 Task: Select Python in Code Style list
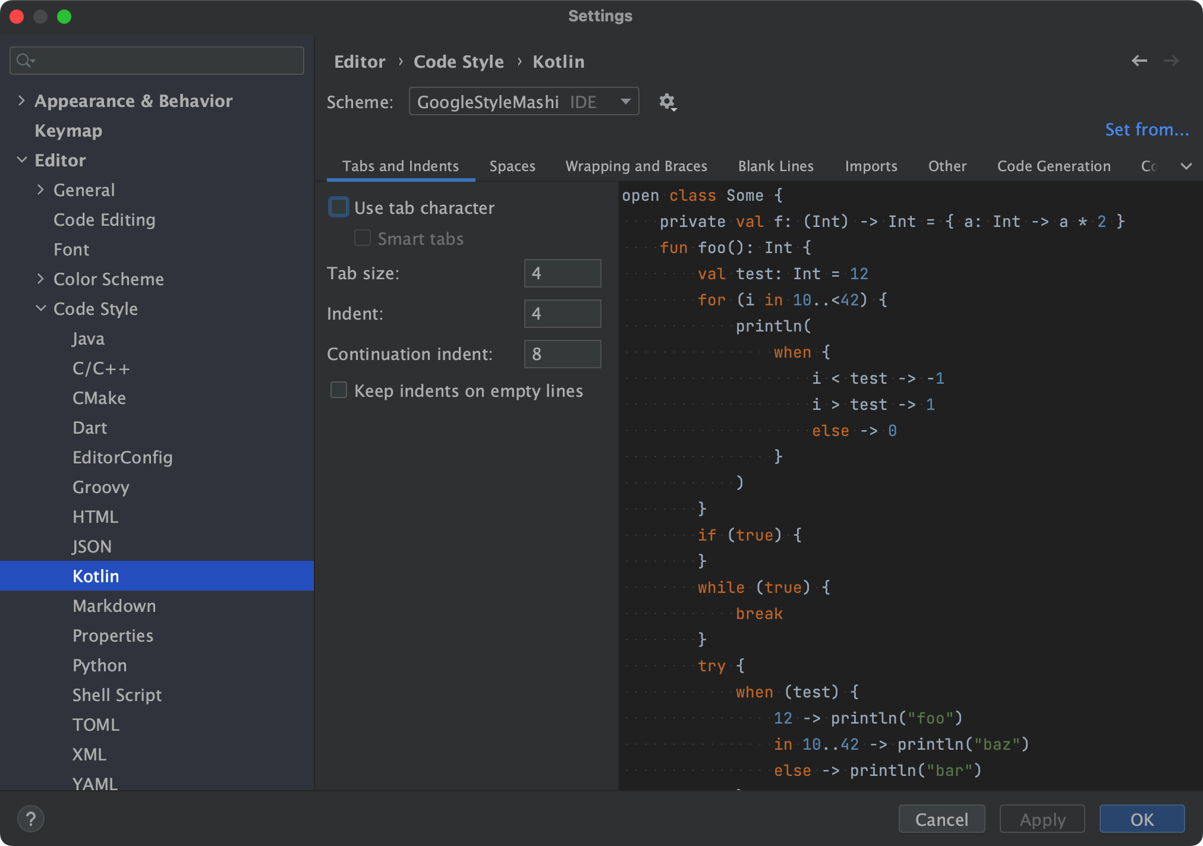[99, 665]
